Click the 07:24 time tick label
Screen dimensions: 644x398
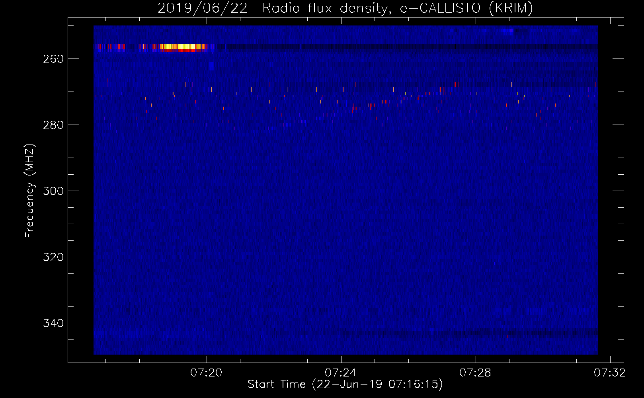point(341,373)
